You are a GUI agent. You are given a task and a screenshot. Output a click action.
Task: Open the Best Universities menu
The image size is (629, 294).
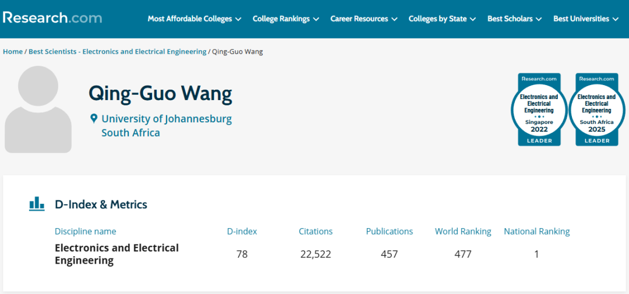(x=586, y=19)
